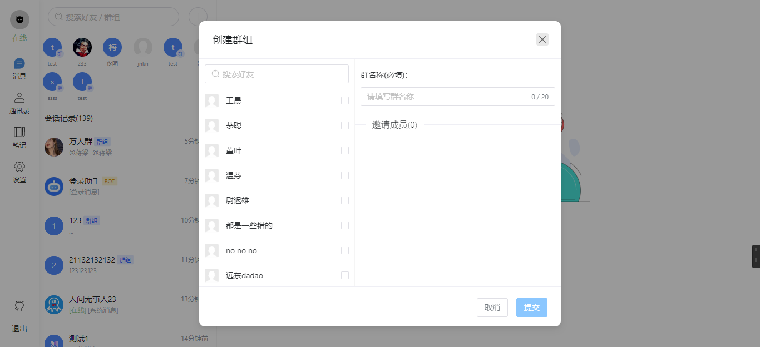The image size is (760, 347).
Task: Open the 消息 messages icon in sidebar
Action: (x=19, y=64)
